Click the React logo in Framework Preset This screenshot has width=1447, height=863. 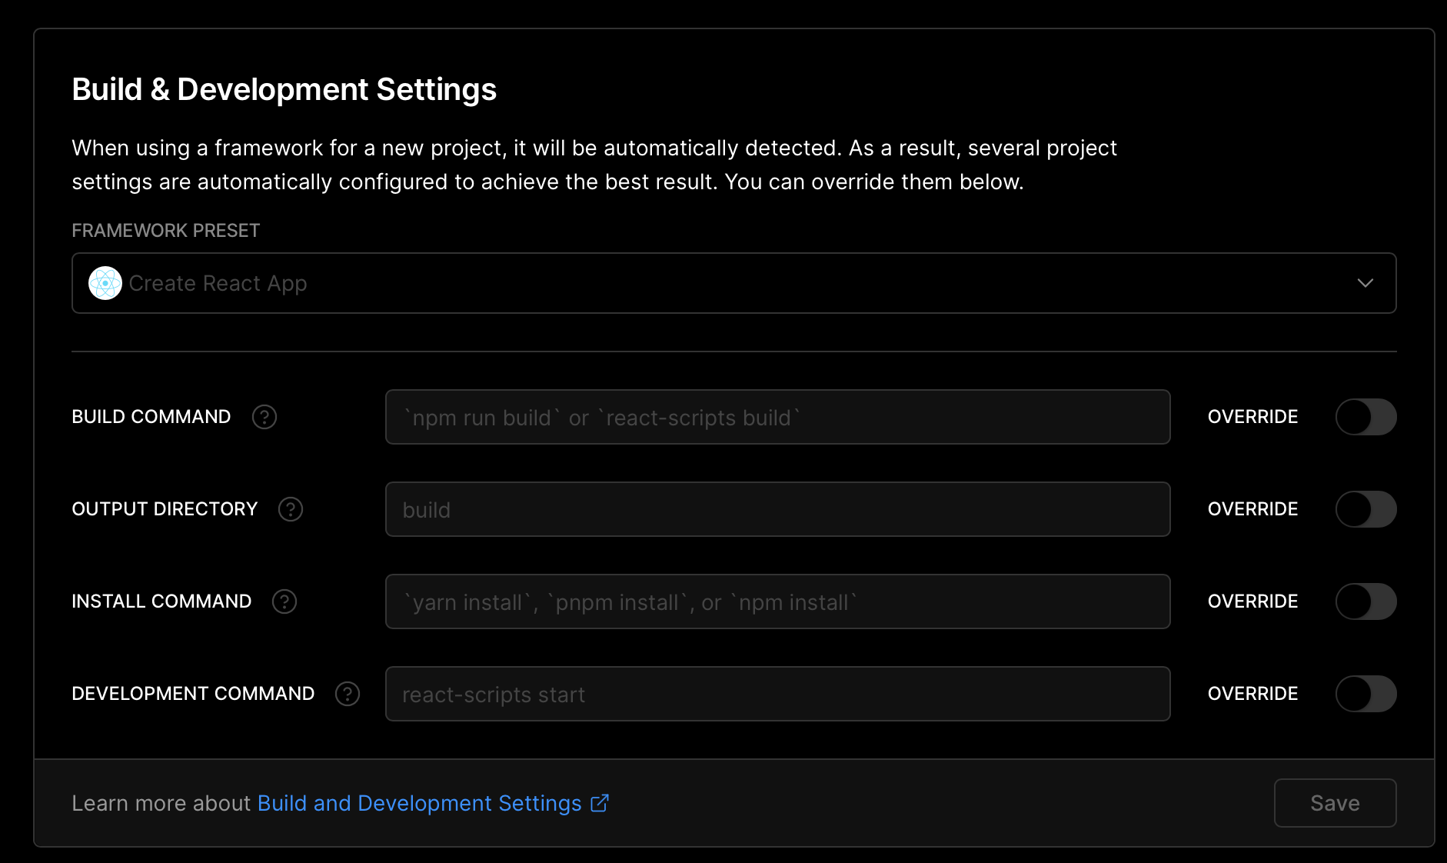[105, 283]
